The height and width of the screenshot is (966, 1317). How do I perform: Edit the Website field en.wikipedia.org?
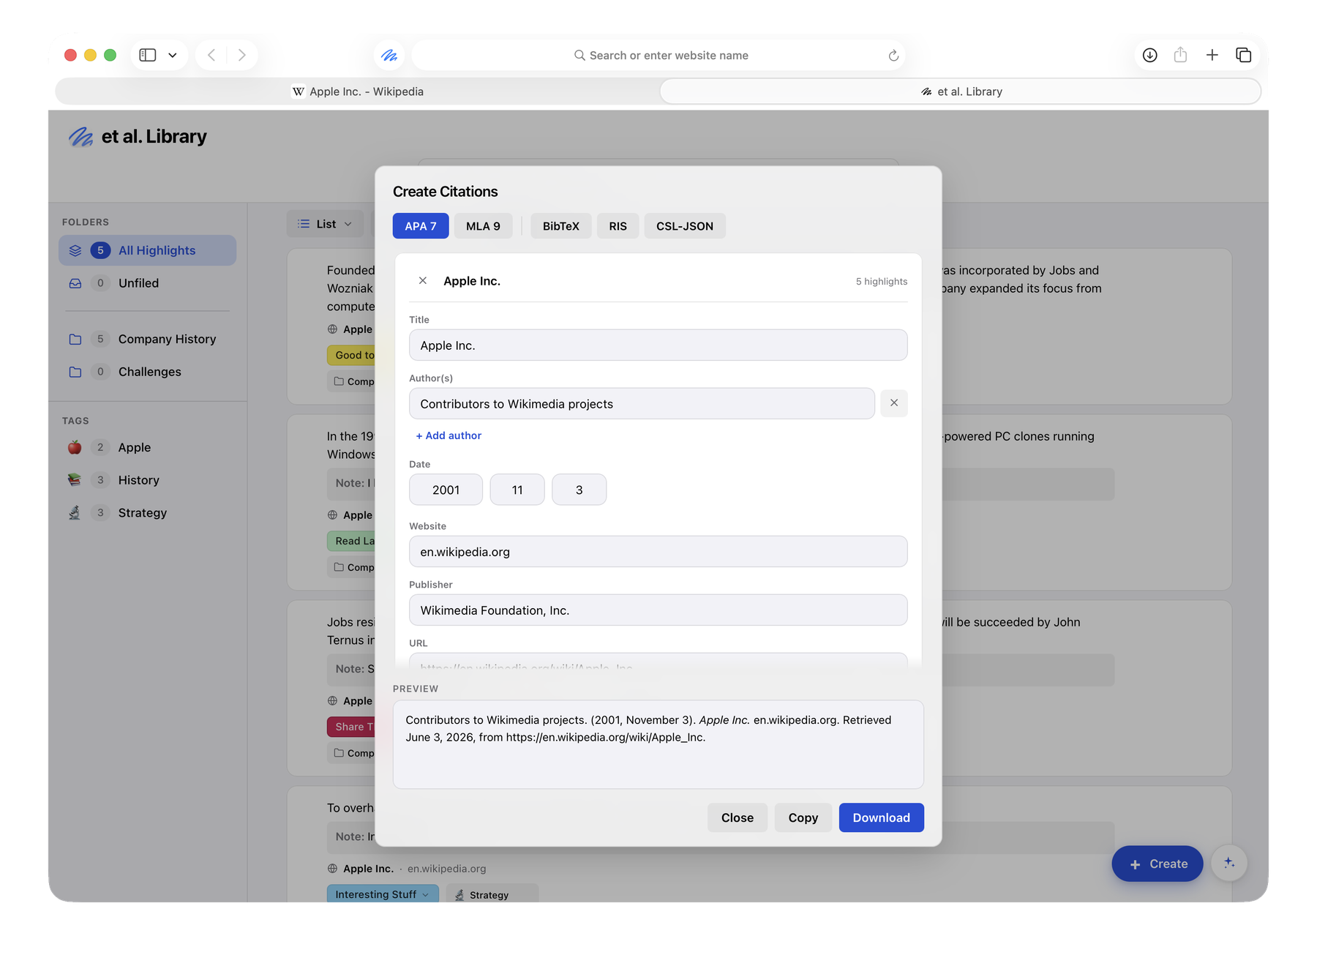pyautogui.click(x=658, y=552)
